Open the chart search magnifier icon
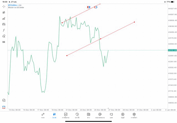Screen dimensions: 177x123 pyautogui.click(x=4, y=100)
